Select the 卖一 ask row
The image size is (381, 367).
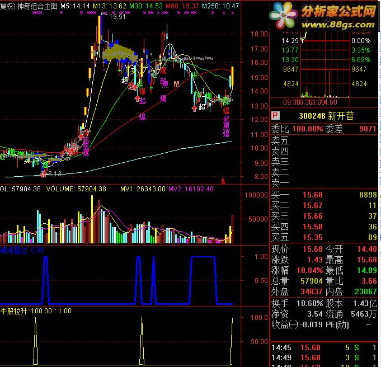click(x=324, y=183)
